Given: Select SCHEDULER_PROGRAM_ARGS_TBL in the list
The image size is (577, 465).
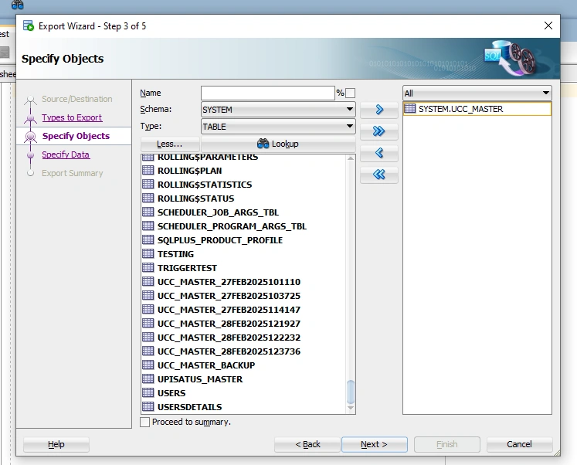Looking at the screenshot, I should point(232,226).
